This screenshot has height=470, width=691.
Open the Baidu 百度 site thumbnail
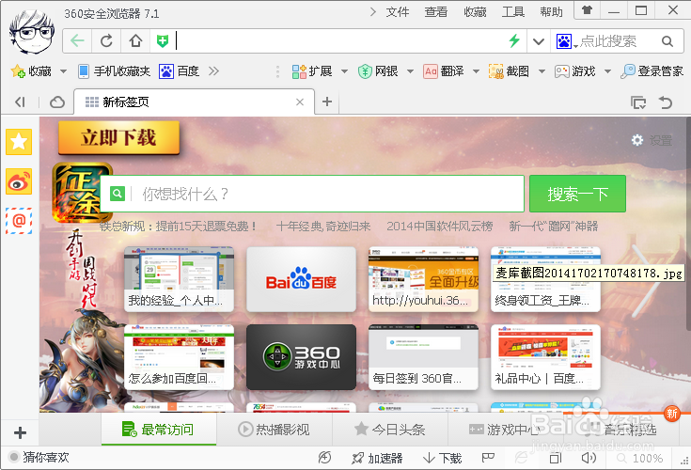pyautogui.click(x=301, y=279)
